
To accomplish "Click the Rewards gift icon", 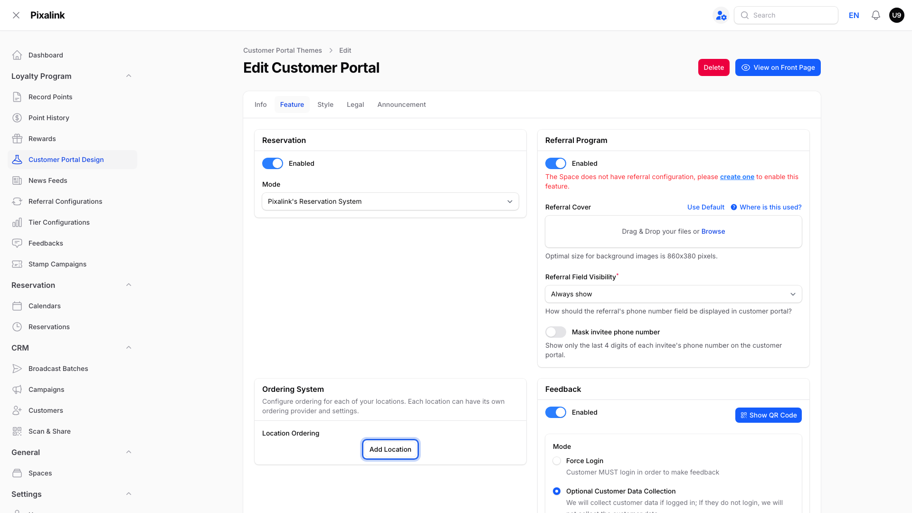I will pyautogui.click(x=17, y=139).
